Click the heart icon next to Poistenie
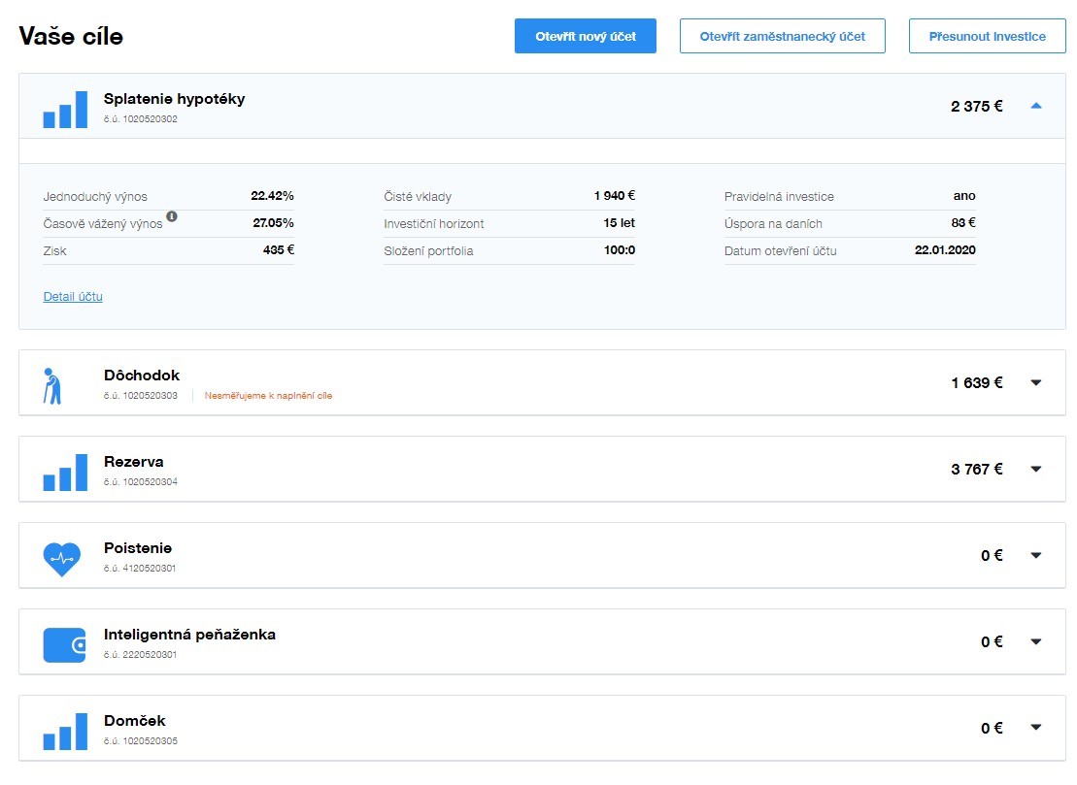 coord(61,559)
